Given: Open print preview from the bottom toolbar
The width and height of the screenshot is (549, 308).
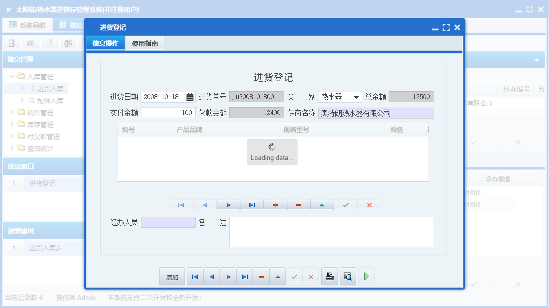Looking at the screenshot, I should coord(348,276).
